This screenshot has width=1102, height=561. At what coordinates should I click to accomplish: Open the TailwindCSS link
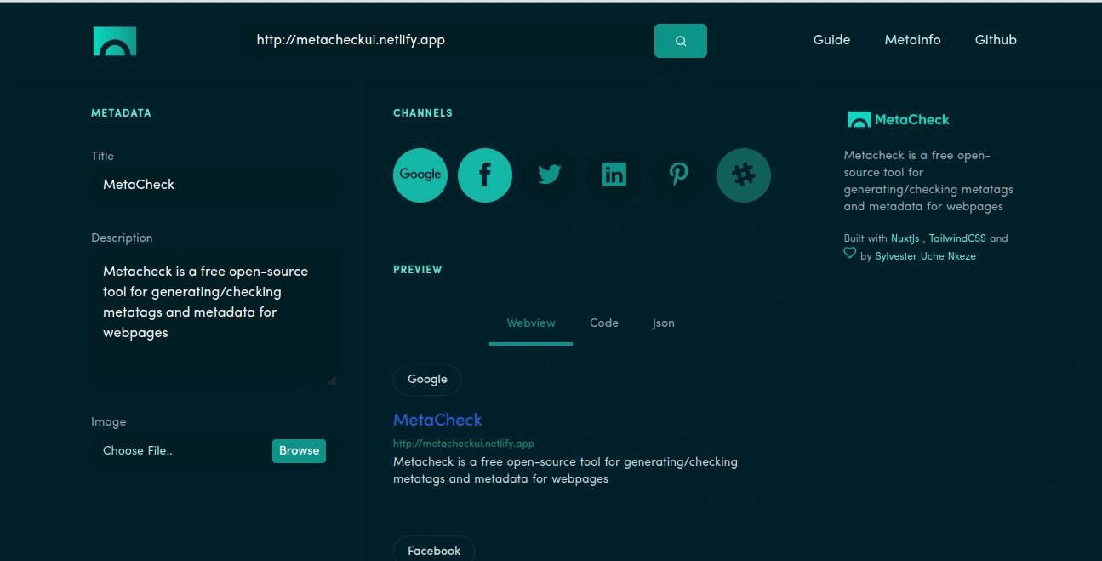click(x=957, y=238)
